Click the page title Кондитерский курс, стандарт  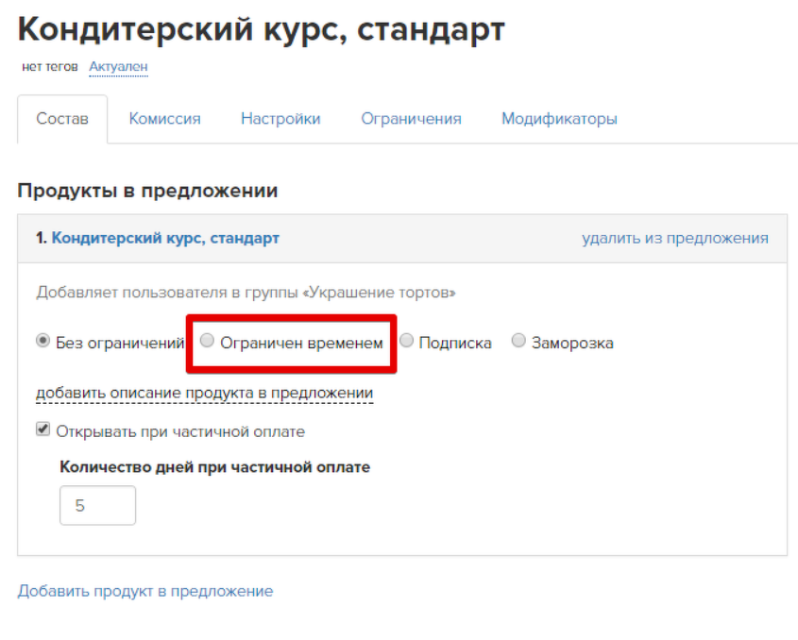(x=261, y=29)
